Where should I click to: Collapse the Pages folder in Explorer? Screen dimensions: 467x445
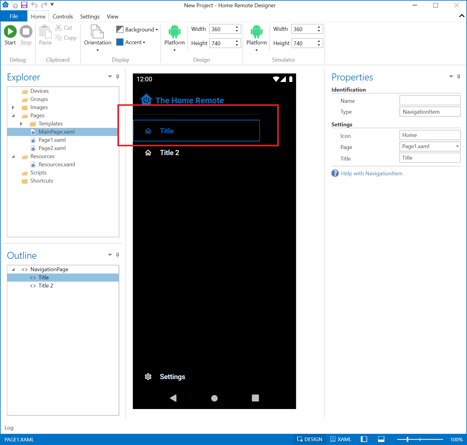tap(13, 115)
